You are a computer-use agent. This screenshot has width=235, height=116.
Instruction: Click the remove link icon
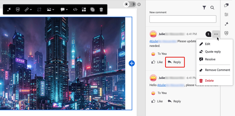click(39, 10)
